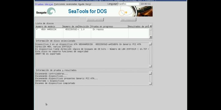Screen dimensions: 221x110
Task: Click the log line mentioning 'presentes Generic PCI ATA...'
Action: click(66, 79)
